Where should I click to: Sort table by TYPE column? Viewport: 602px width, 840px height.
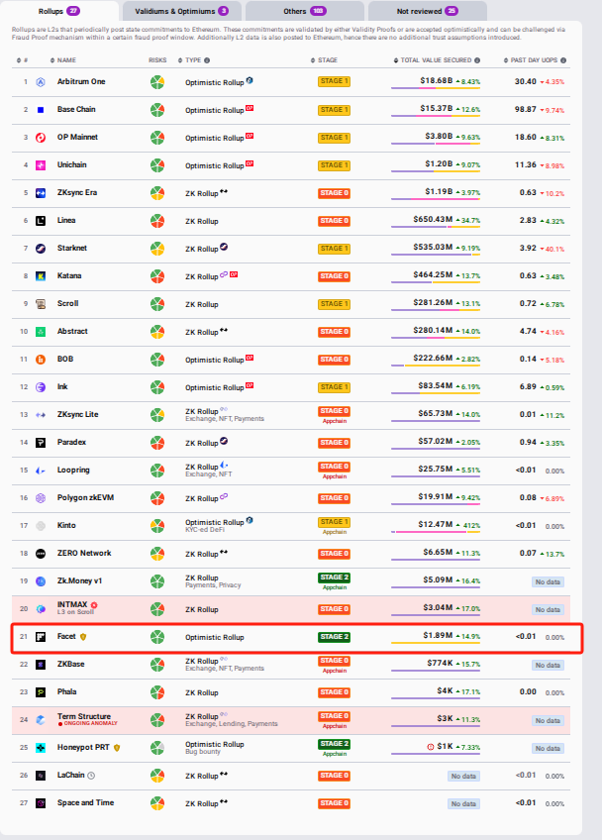(189, 60)
